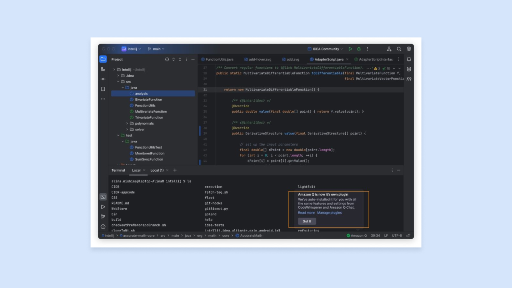This screenshot has width=512, height=288.
Task: Click the lock read-only status bar icon
Action: [x=408, y=236]
